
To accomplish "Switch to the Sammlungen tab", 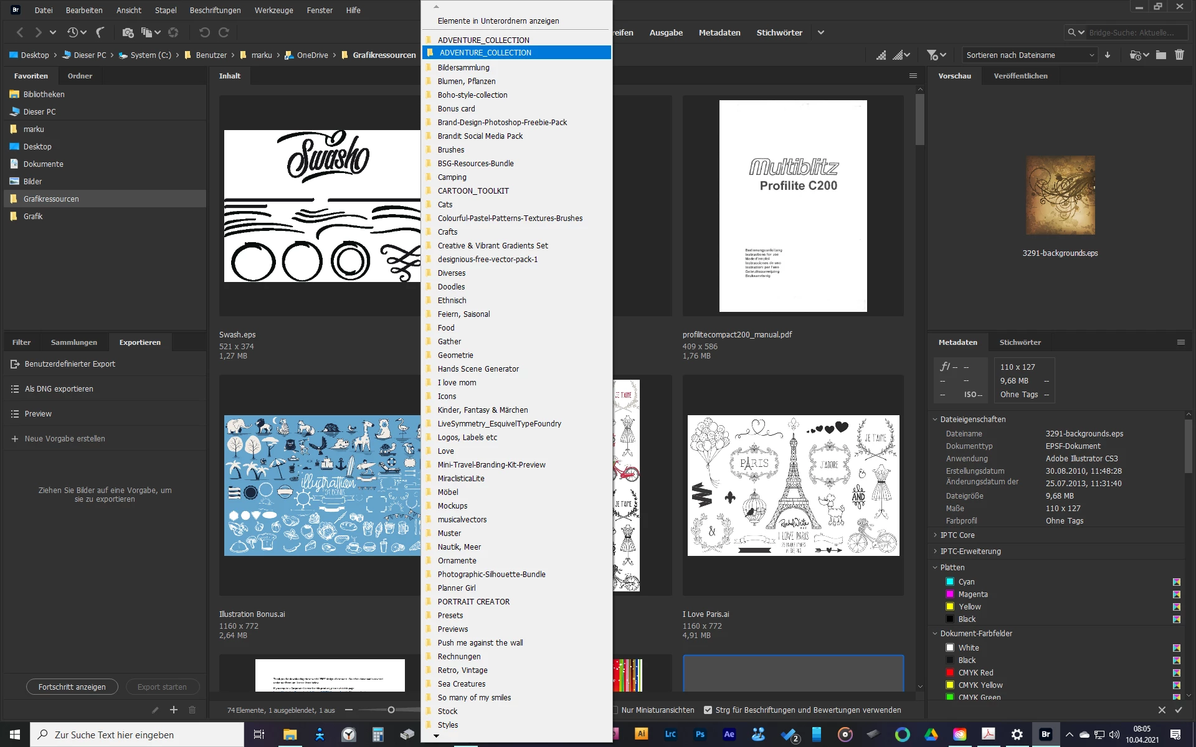I will (x=74, y=342).
